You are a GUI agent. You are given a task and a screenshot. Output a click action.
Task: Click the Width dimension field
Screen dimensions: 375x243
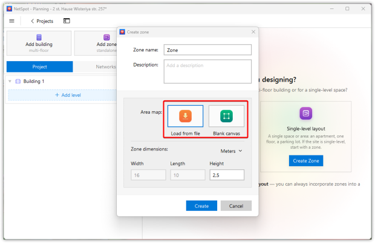[x=148, y=175]
